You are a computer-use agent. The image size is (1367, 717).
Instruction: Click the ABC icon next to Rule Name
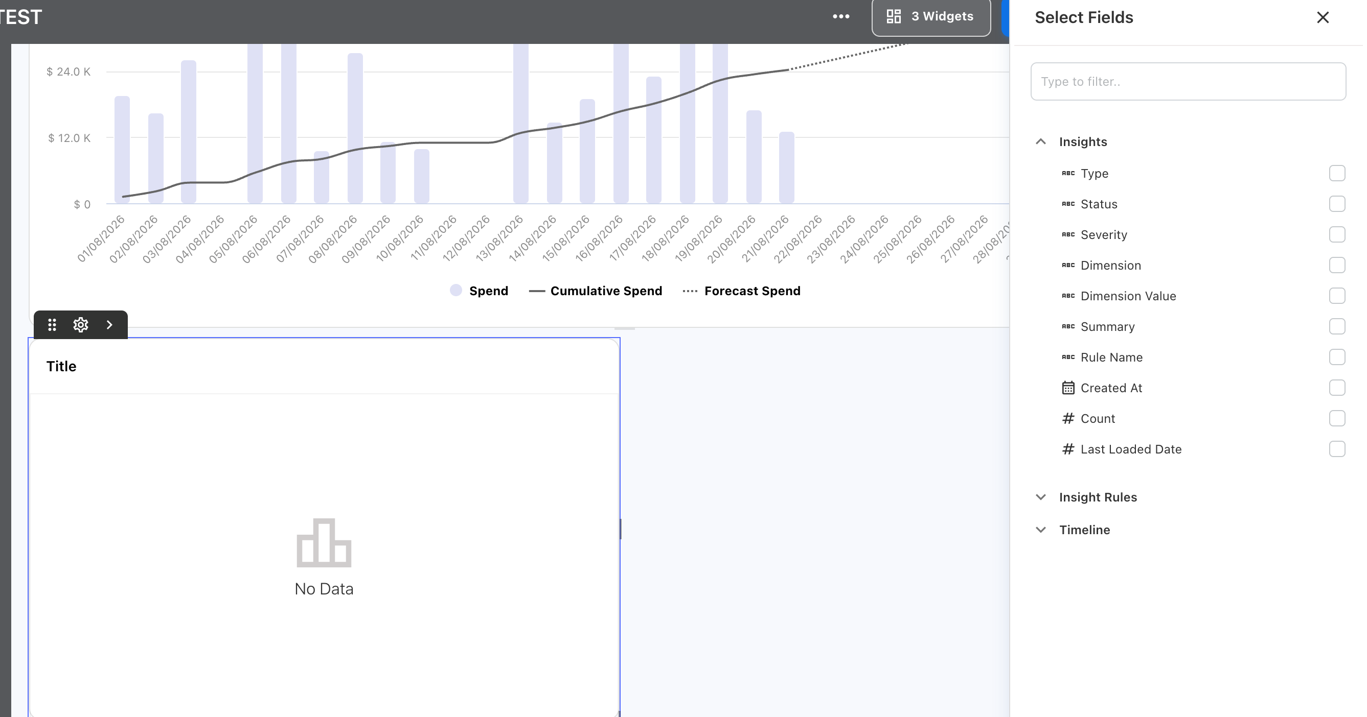click(x=1068, y=357)
